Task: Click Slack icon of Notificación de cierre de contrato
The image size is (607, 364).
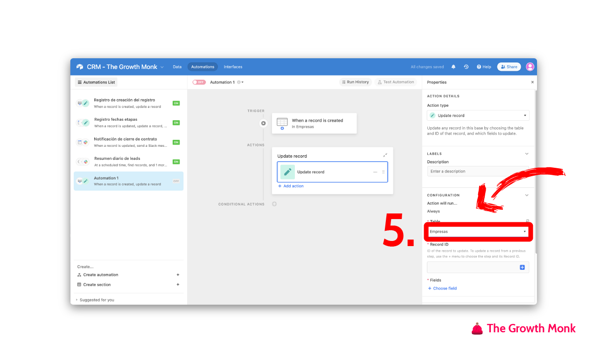Action: coord(85,142)
